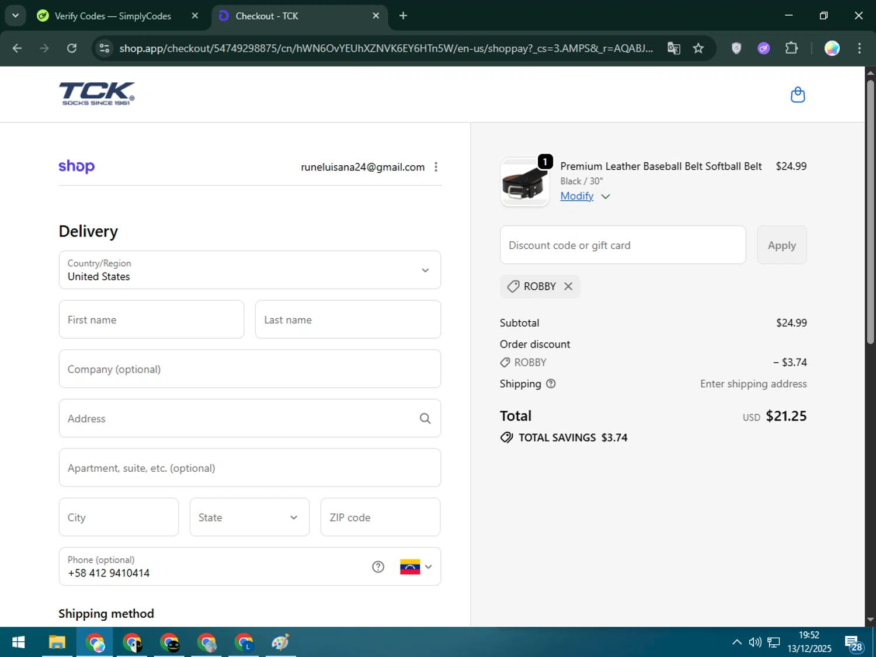Click the browser address bar URL

coord(385,48)
